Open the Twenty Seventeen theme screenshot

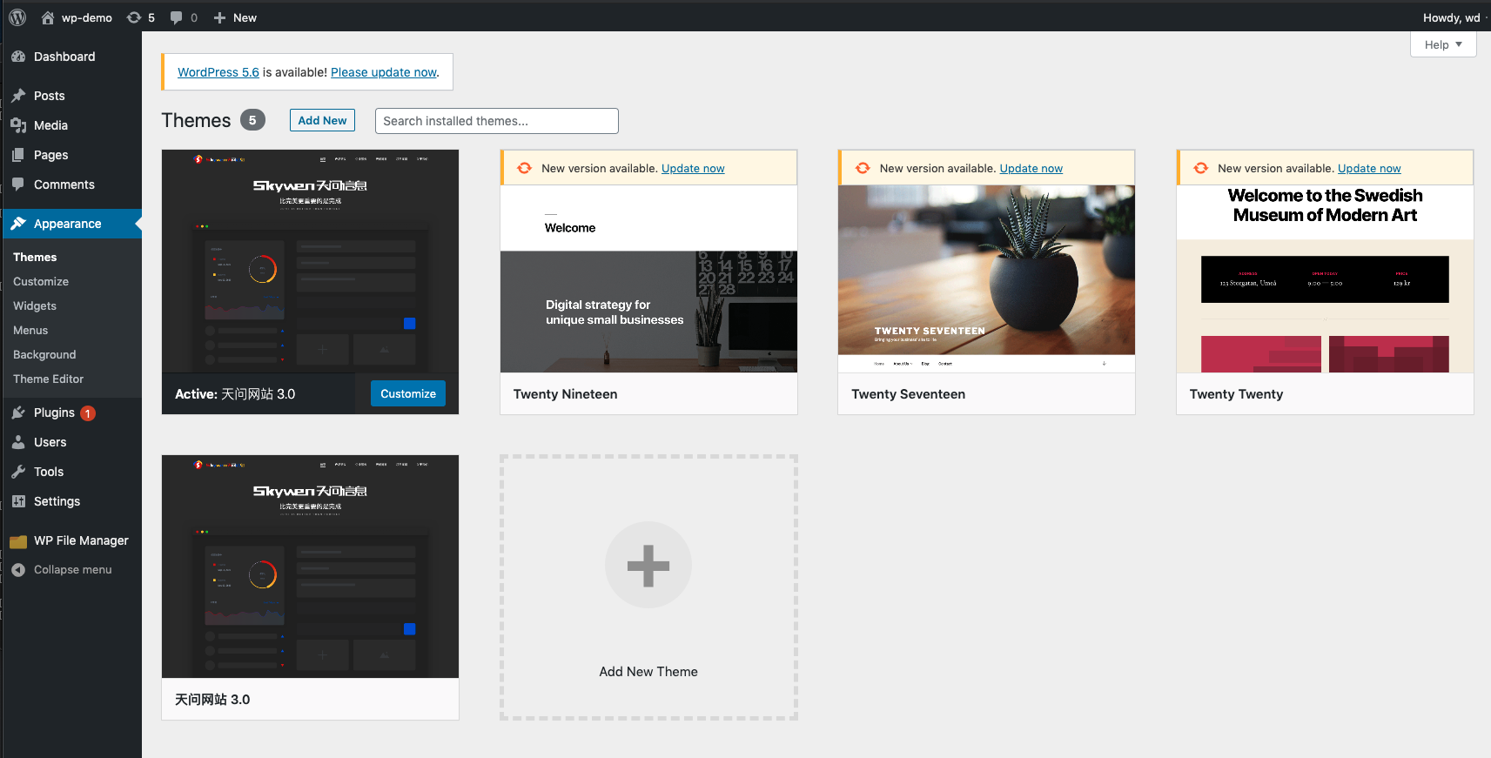986,278
